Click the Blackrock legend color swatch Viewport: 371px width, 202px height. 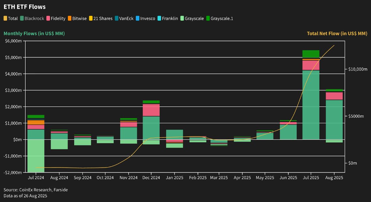22,19
